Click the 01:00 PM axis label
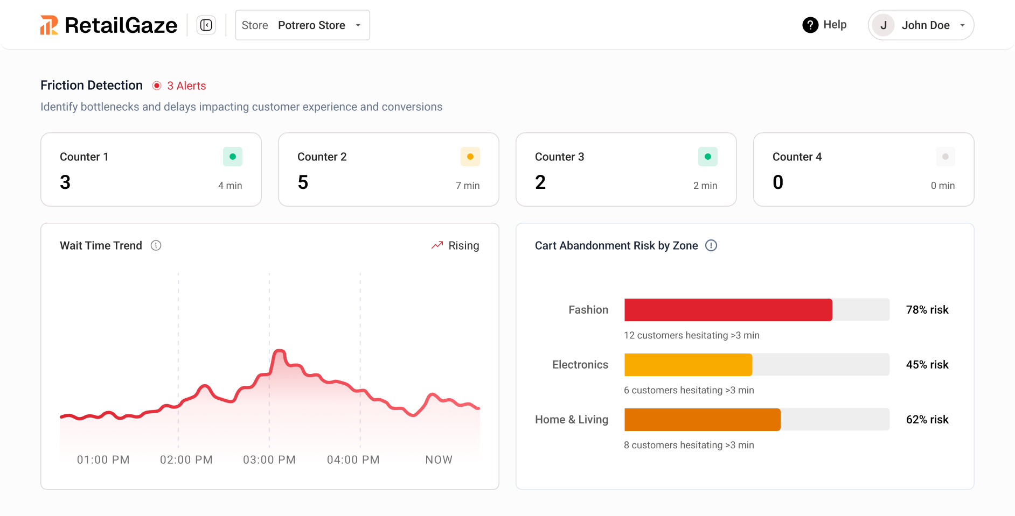The image size is (1015, 516). coord(103,460)
